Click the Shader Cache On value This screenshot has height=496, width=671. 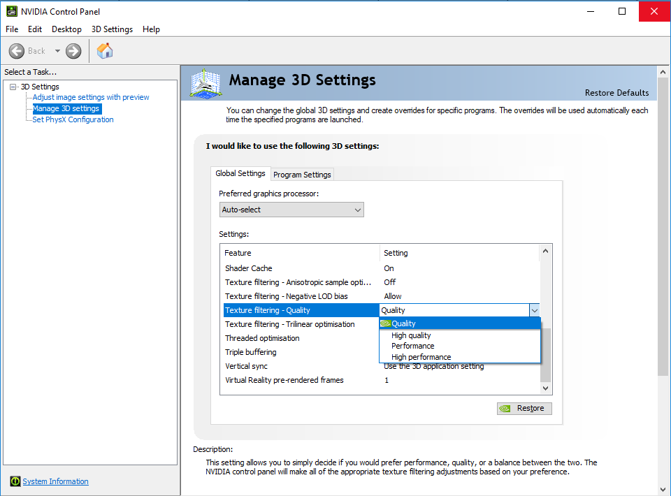[389, 268]
